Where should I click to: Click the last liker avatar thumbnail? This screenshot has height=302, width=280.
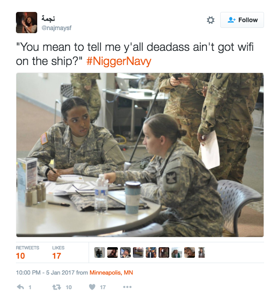point(202,252)
